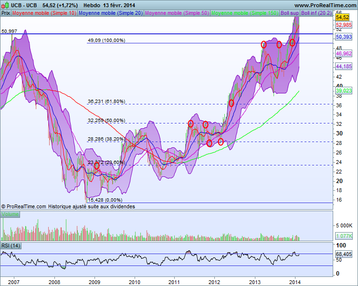Click the 2009 year label on time axis

pyautogui.click(x=95, y=282)
